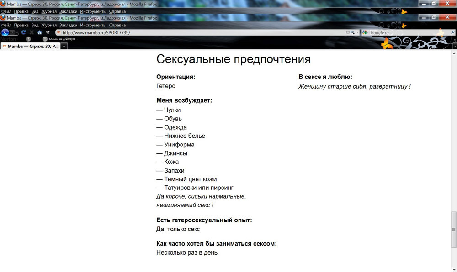Open the Файл menu
The image size is (457, 272).
[x=6, y=25]
